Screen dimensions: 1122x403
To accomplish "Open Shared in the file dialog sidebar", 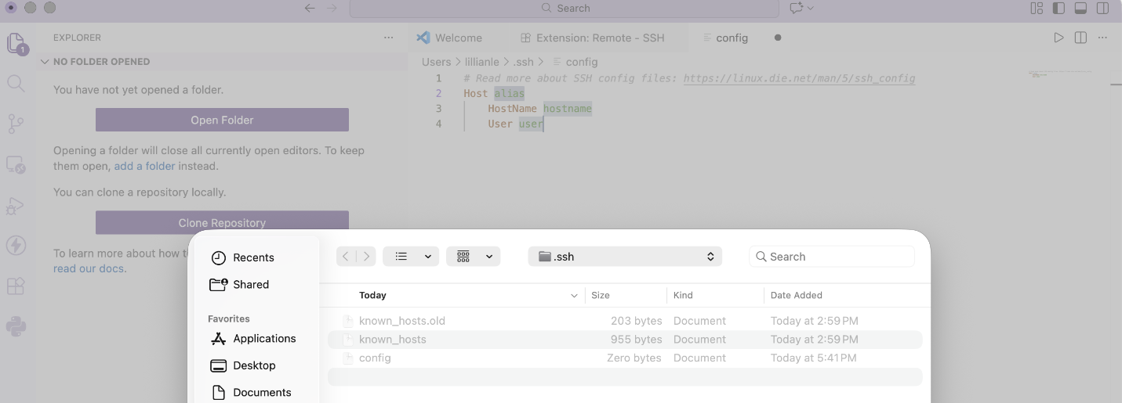I will pos(251,284).
